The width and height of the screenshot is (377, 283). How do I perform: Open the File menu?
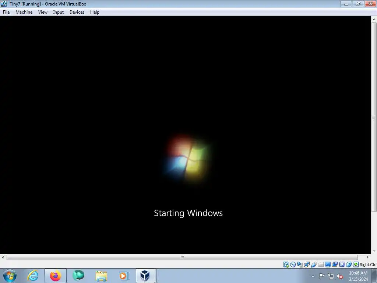pos(6,12)
